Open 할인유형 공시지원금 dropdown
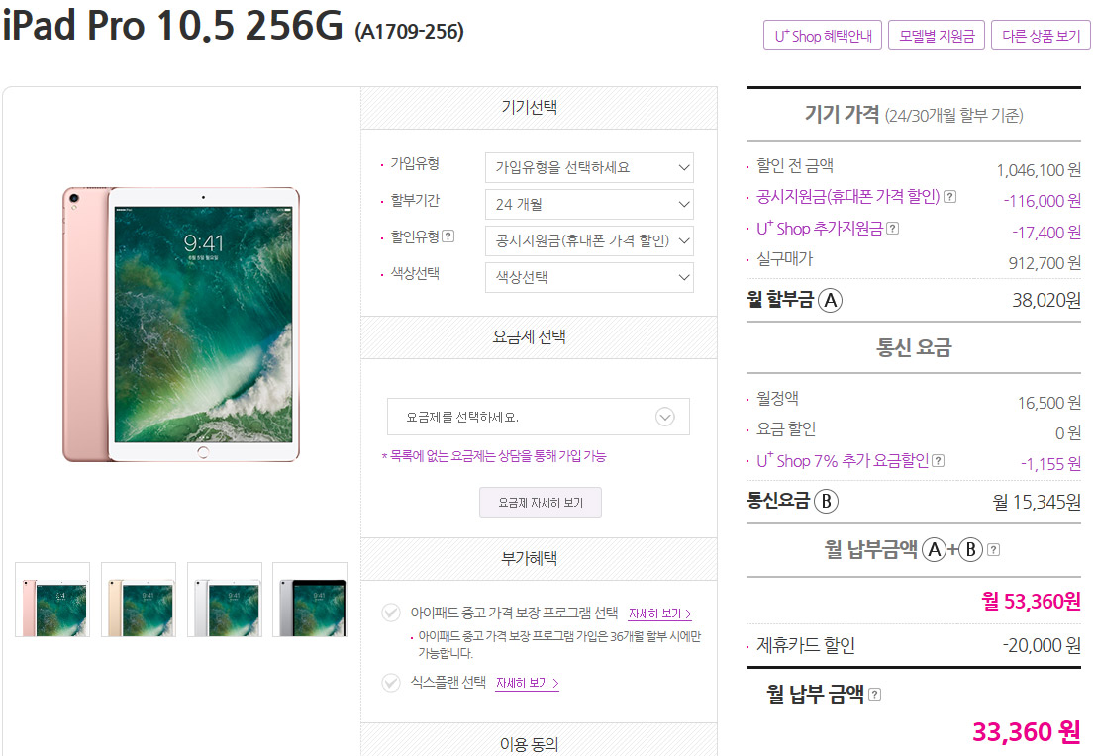This screenshot has width=1095, height=756. coord(589,240)
